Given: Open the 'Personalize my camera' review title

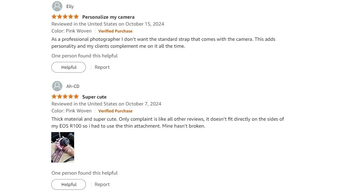Looking at the screenshot, I should coord(108,17).
